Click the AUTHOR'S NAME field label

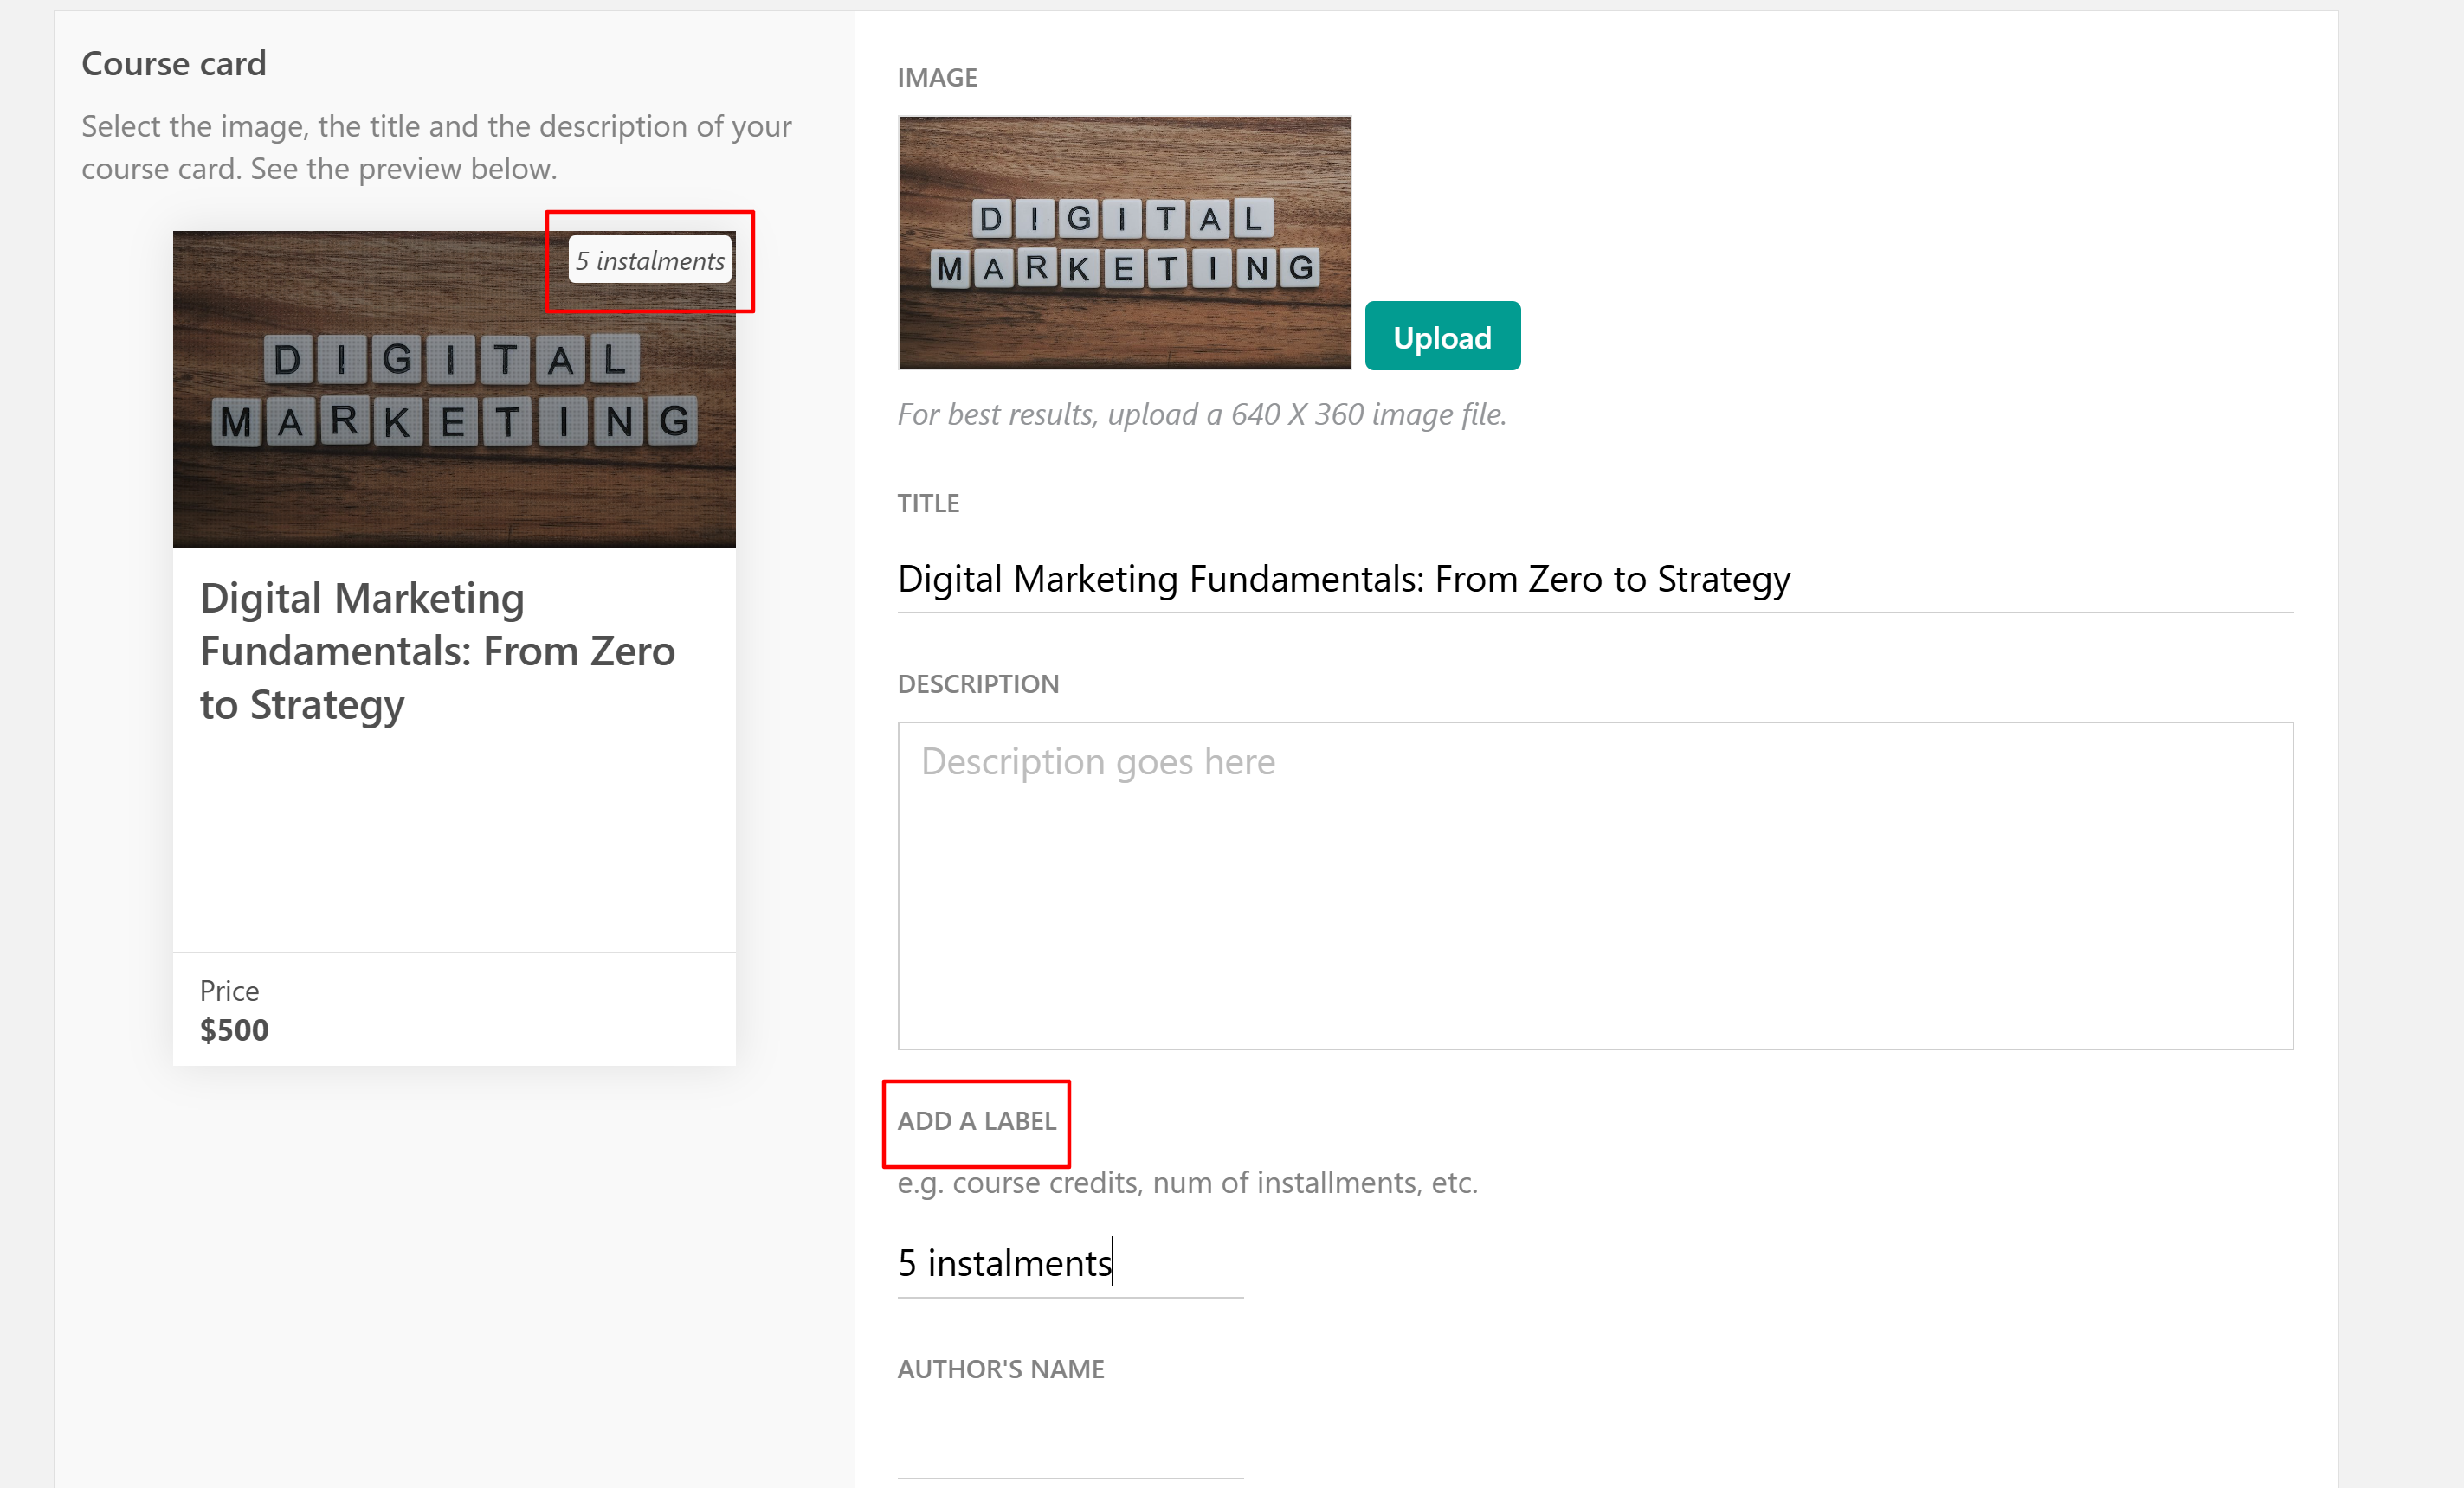coord(1000,1369)
